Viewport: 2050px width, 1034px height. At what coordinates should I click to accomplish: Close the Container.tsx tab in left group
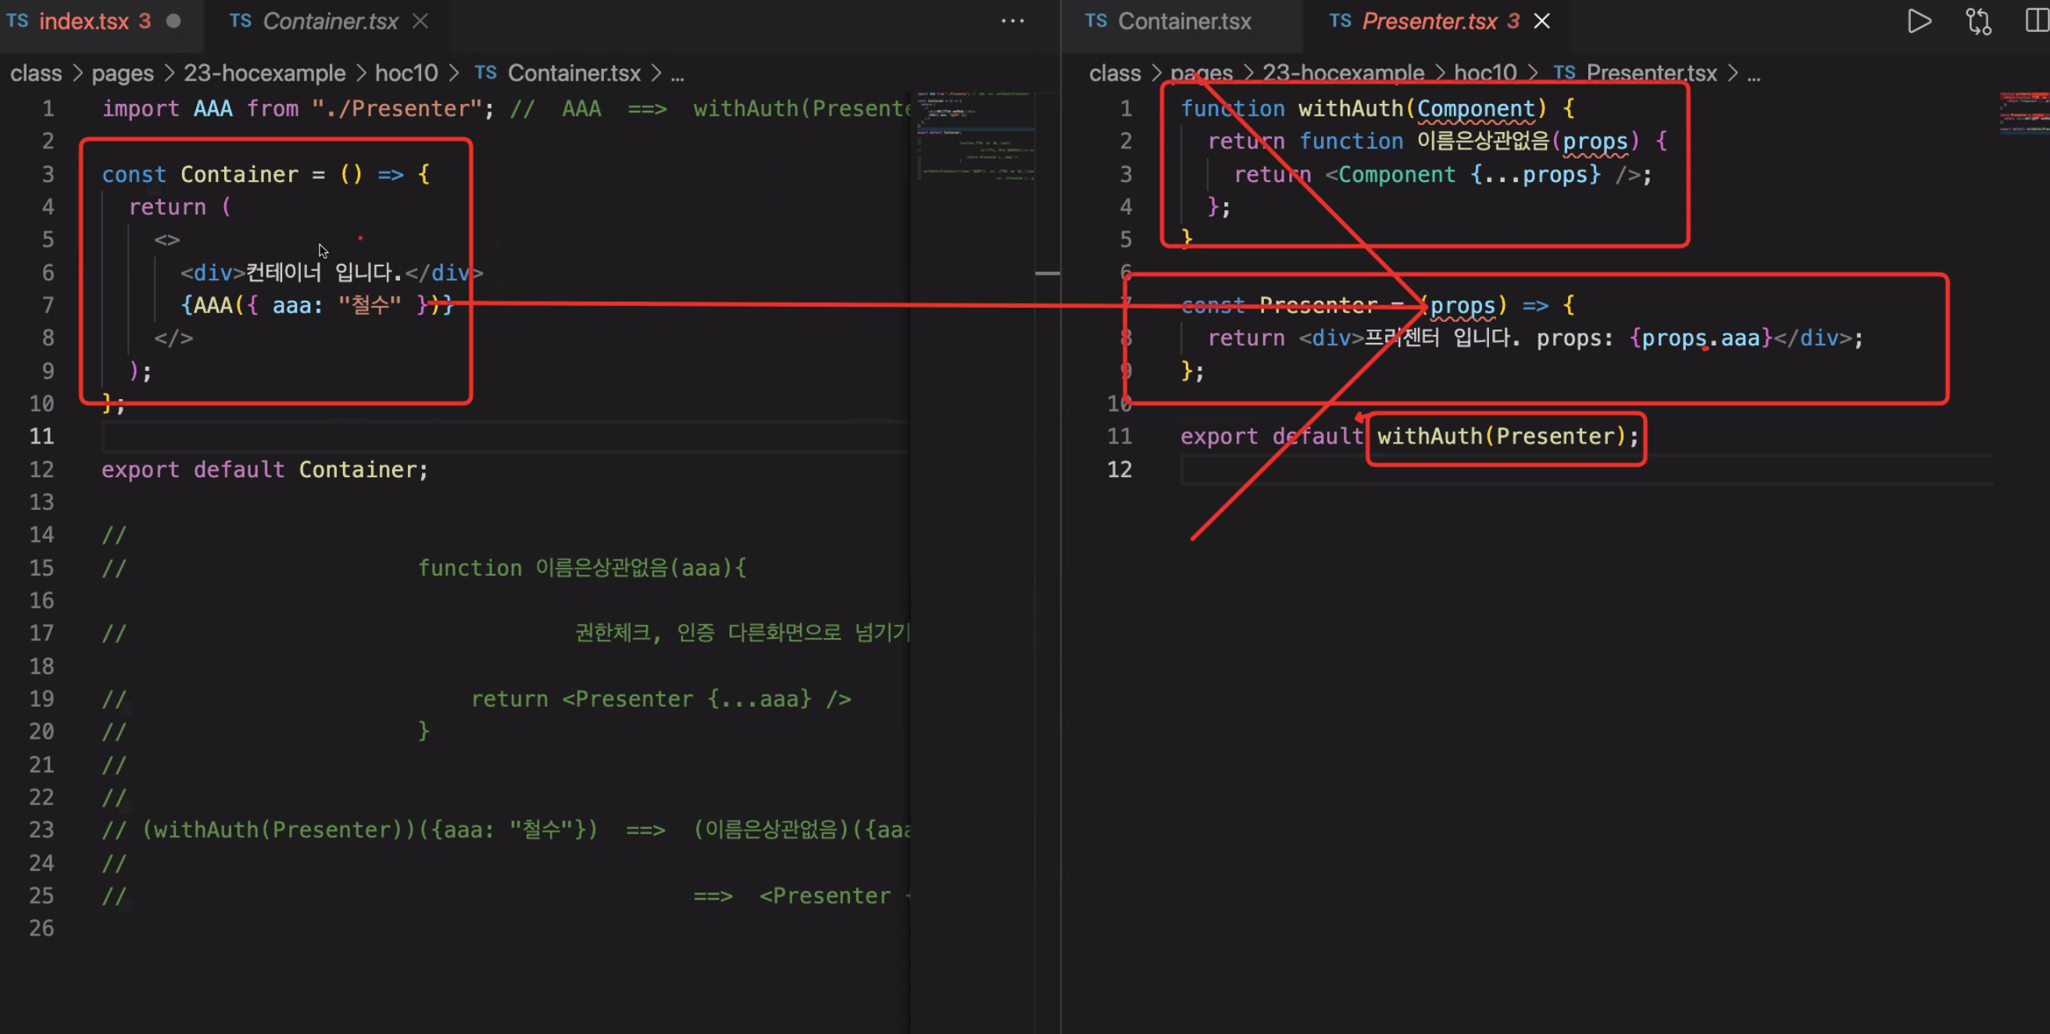point(420,21)
